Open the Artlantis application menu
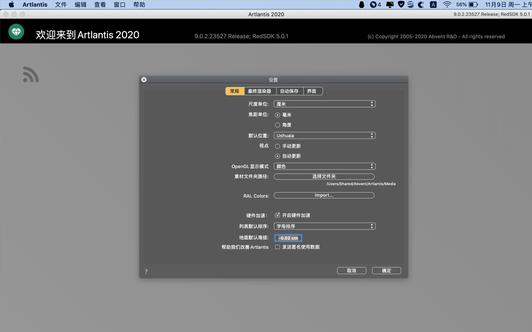Viewport: 532px width, 332px height. click(35, 4)
